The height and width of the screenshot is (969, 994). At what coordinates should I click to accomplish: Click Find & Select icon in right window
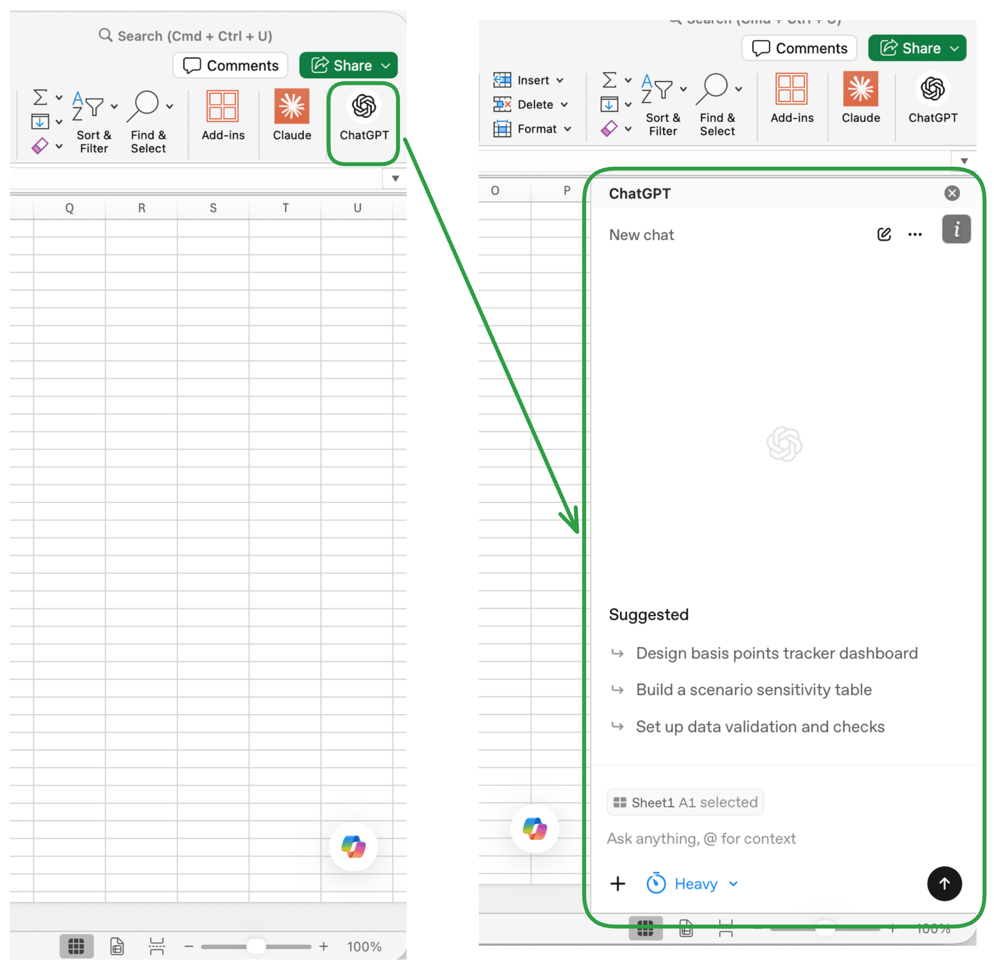(712, 88)
